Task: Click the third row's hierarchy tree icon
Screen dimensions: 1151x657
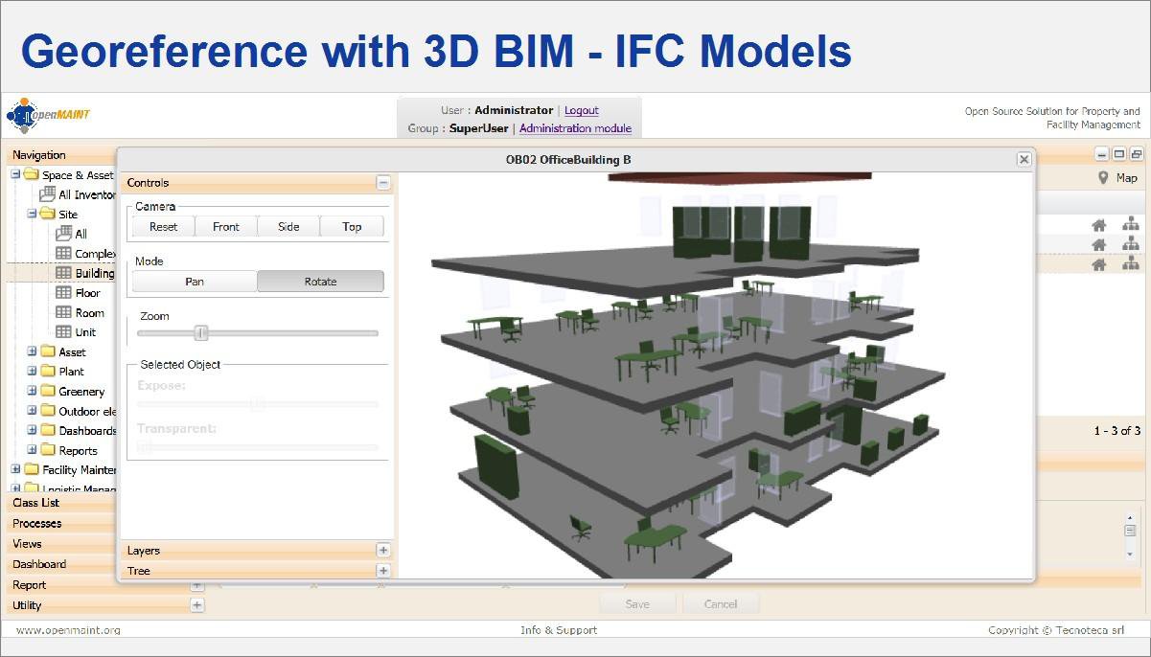Action: 1131,264
